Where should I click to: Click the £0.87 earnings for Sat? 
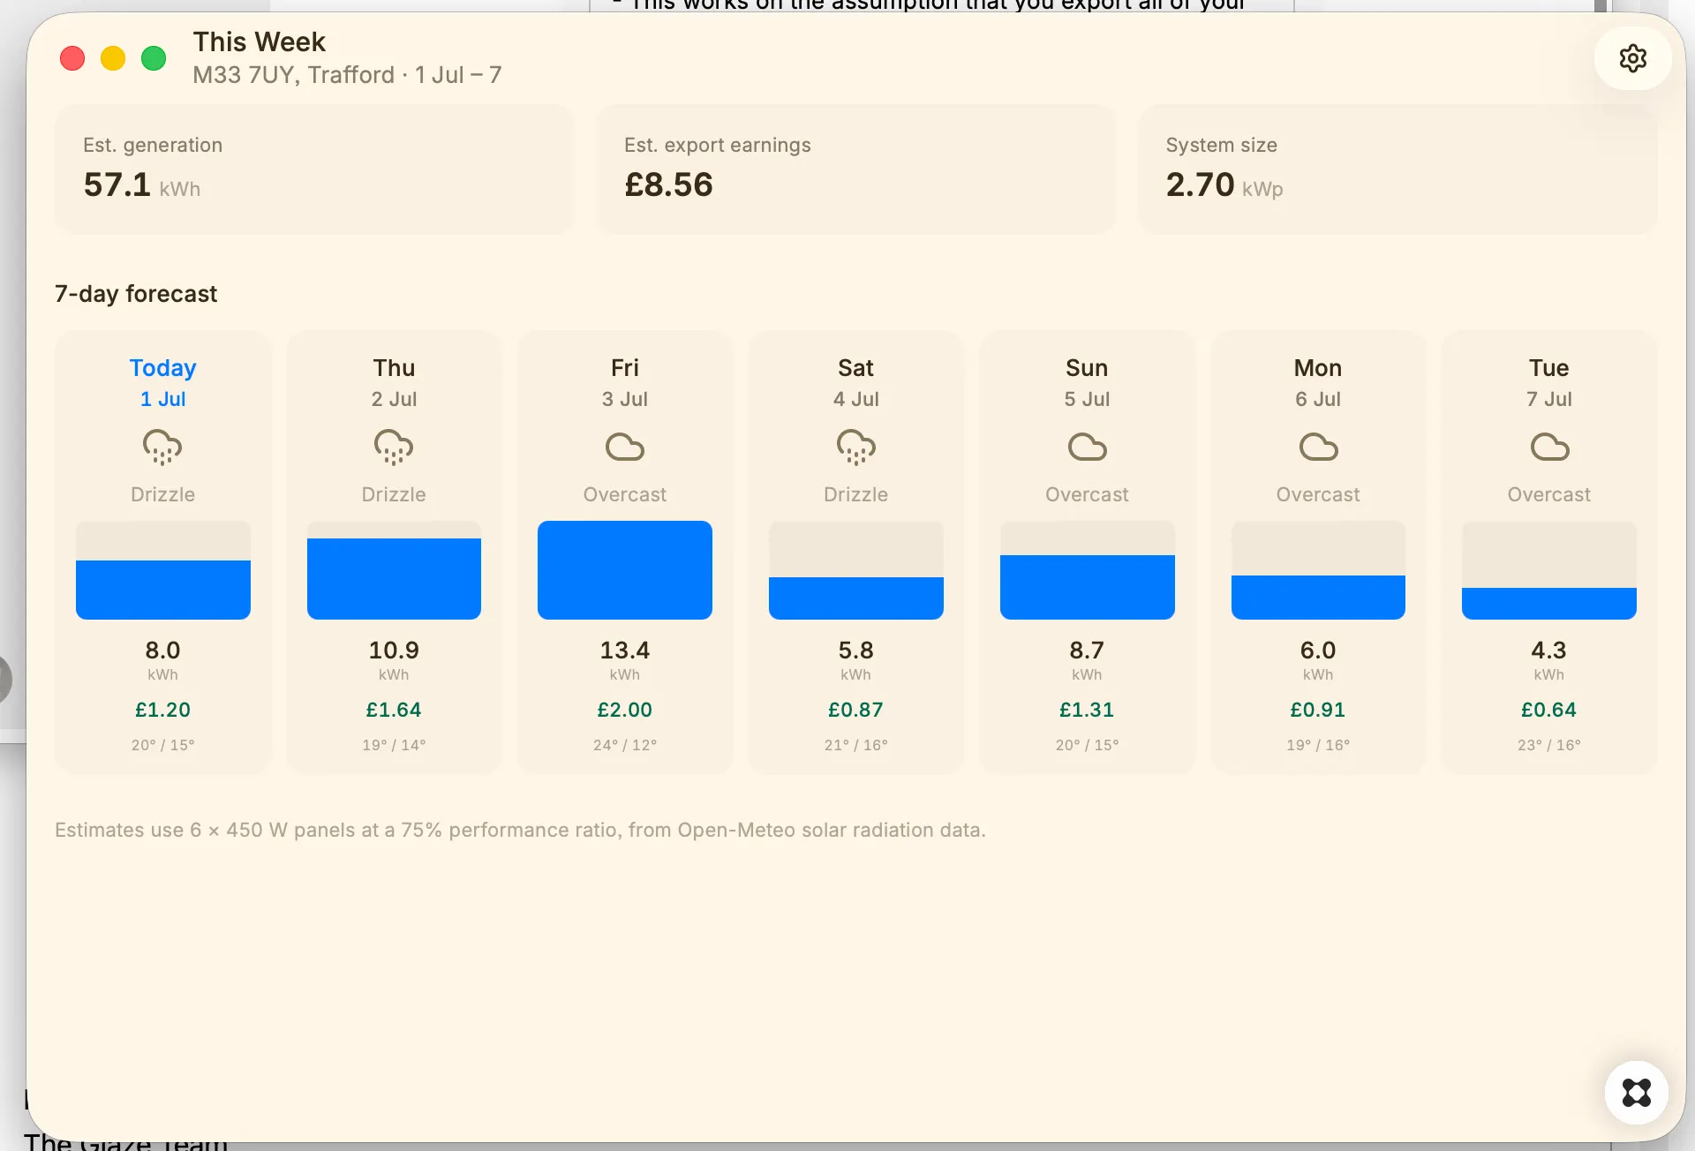click(x=855, y=710)
